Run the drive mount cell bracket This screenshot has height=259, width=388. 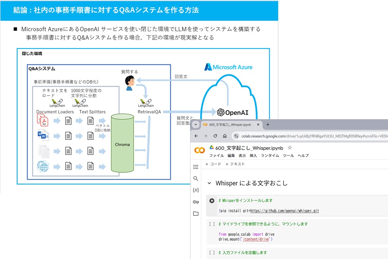[x=212, y=224]
